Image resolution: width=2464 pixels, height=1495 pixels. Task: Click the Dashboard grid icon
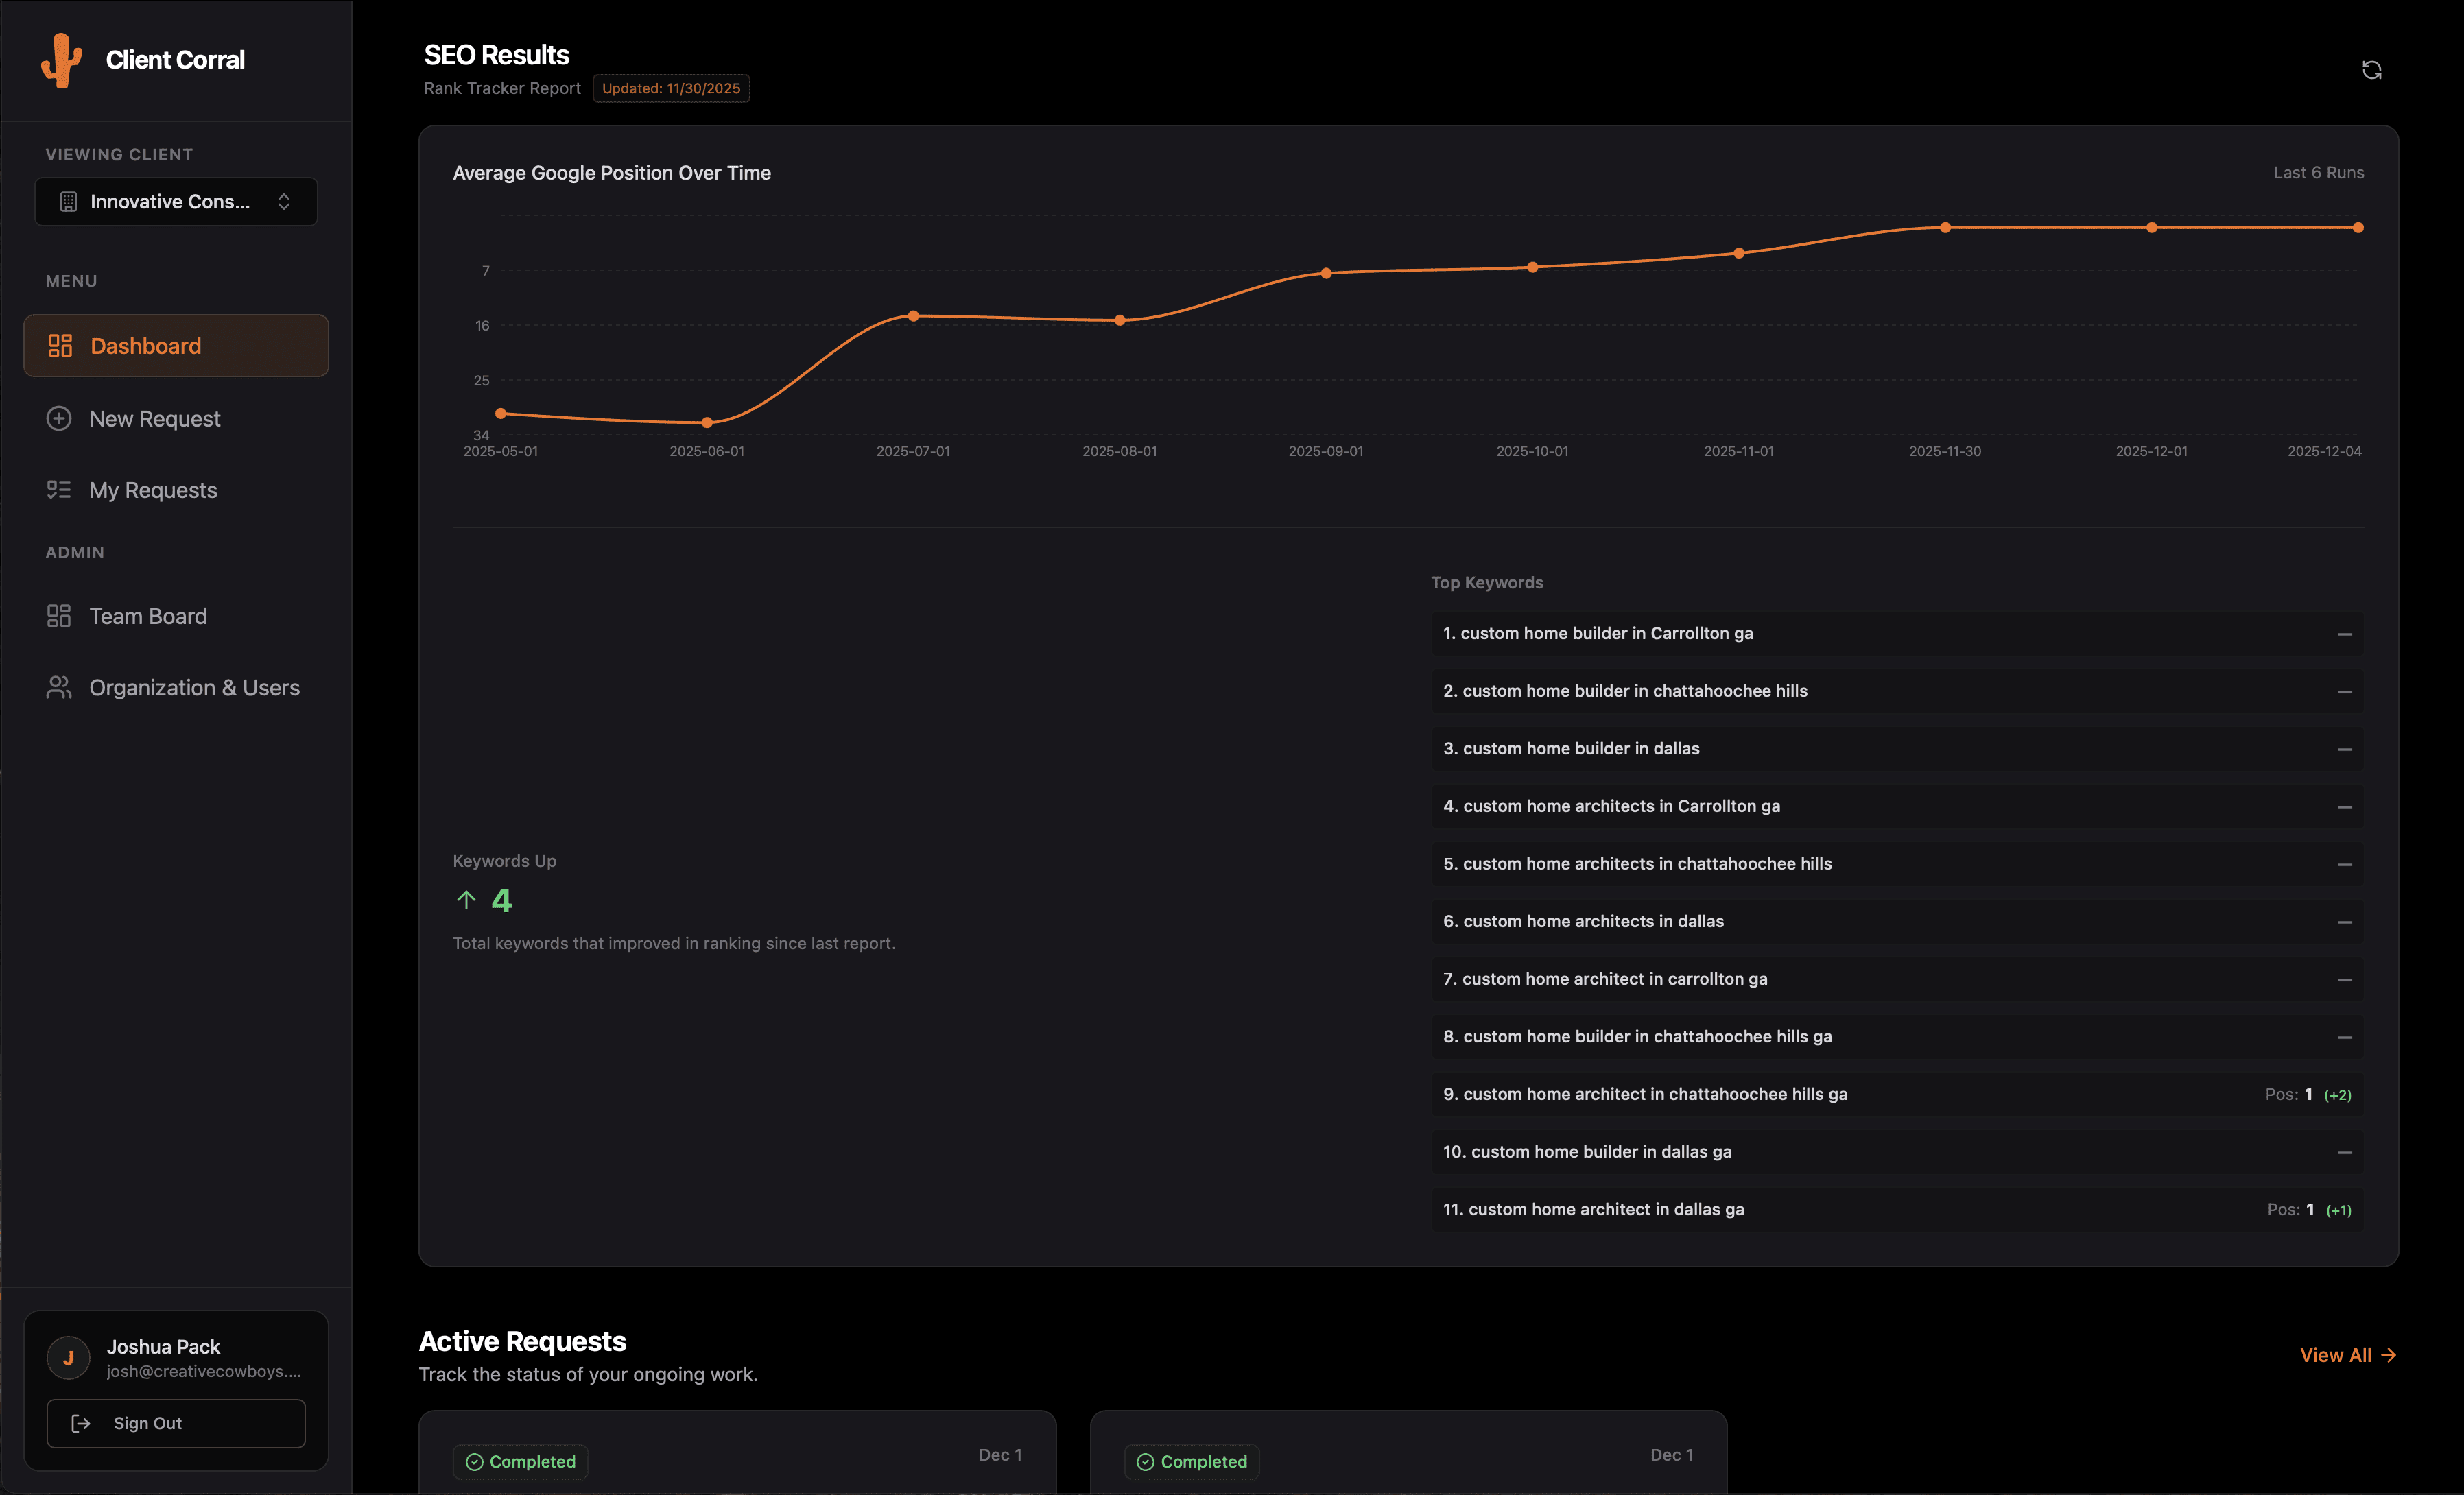pos(60,346)
